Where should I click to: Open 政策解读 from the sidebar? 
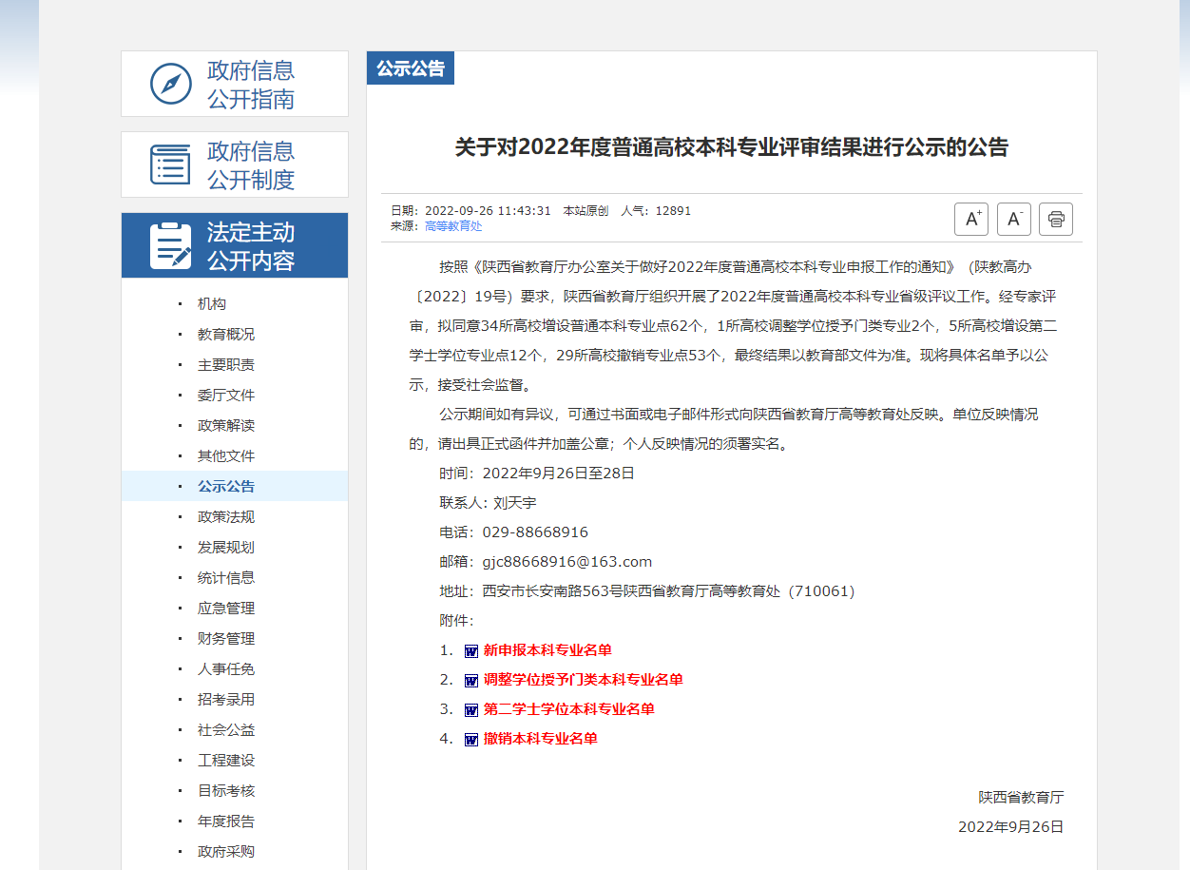click(x=226, y=426)
